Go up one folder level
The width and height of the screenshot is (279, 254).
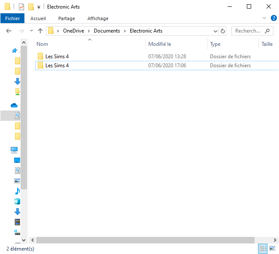coord(40,31)
